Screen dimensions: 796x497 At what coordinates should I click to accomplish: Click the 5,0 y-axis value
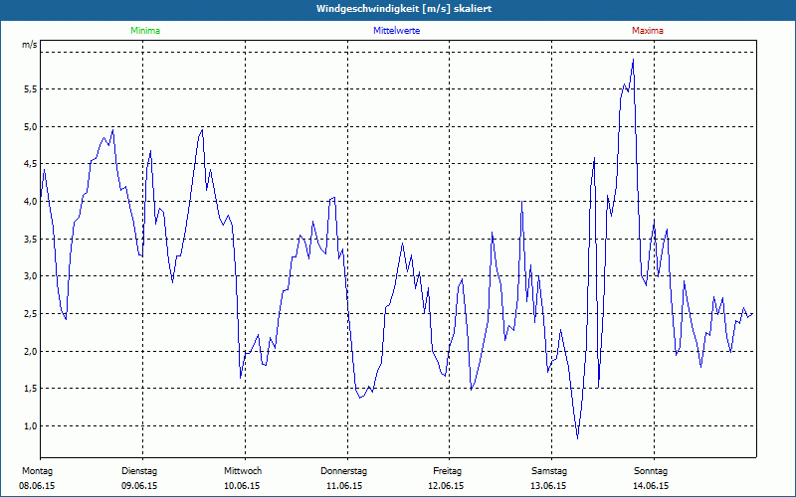click(x=30, y=127)
